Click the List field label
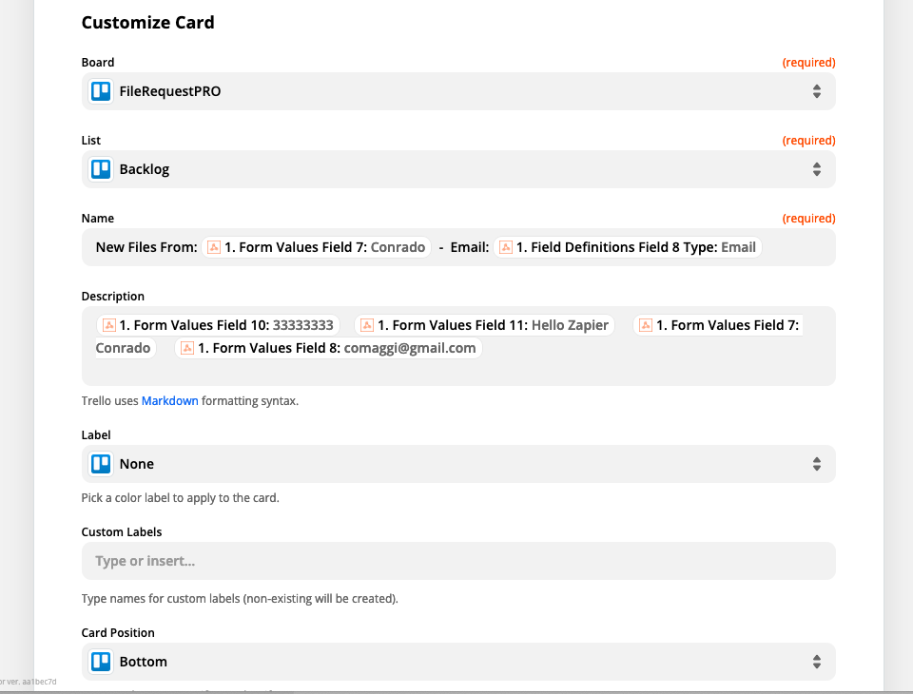 (91, 141)
